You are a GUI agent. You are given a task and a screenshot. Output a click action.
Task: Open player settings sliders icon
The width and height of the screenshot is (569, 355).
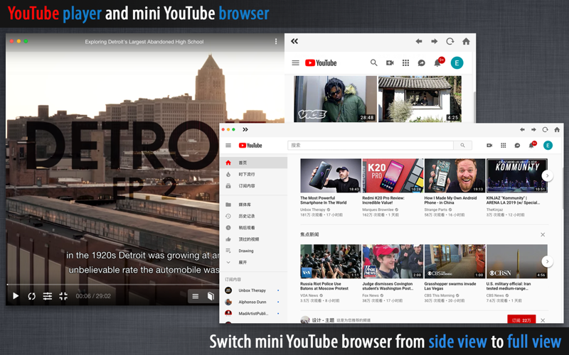pyautogui.click(x=48, y=296)
